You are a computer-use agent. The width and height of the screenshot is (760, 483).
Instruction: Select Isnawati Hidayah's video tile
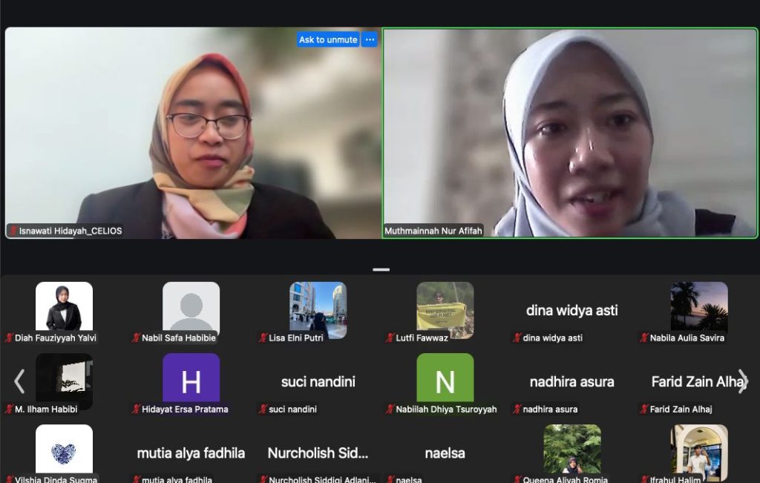coord(193,134)
